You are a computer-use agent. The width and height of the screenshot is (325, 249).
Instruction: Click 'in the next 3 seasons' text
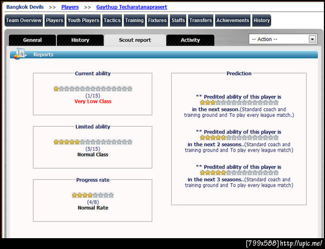coord(215,180)
